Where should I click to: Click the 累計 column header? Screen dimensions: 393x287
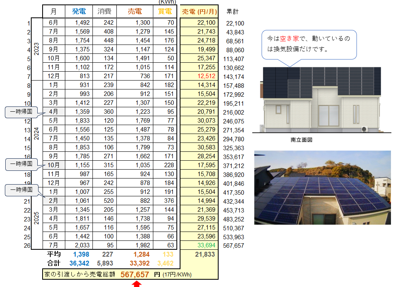(232, 11)
